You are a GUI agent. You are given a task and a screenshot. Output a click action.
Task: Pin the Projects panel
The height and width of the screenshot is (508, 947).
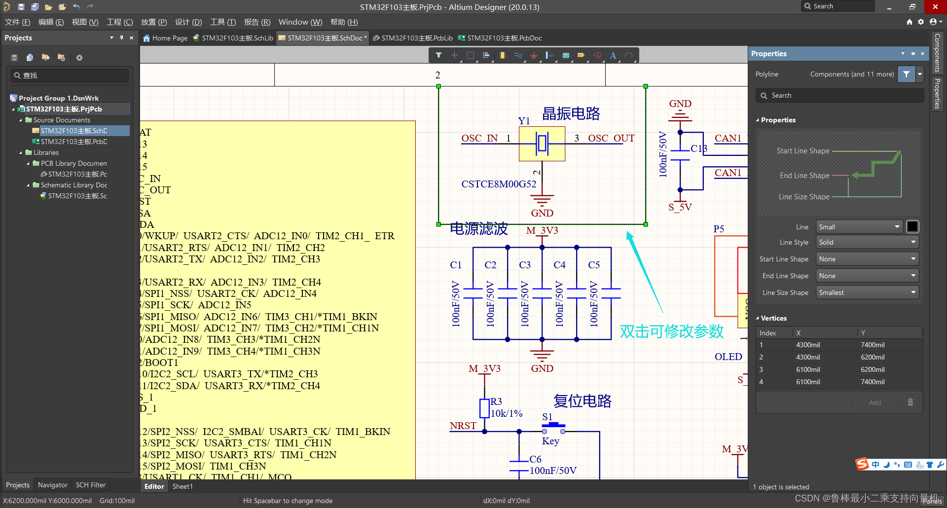coord(121,38)
